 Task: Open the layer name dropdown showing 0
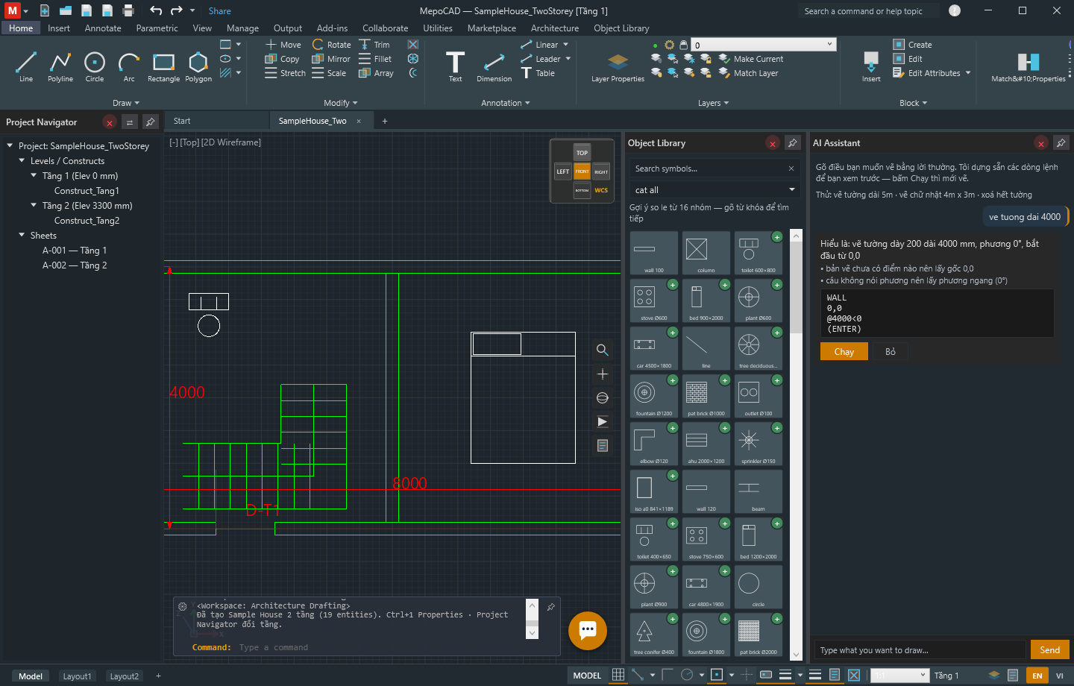764,45
